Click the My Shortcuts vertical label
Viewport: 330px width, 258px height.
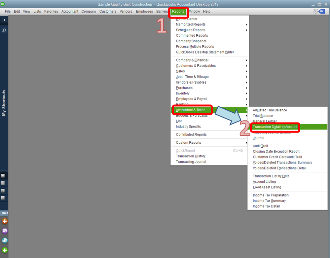tap(4, 103)
